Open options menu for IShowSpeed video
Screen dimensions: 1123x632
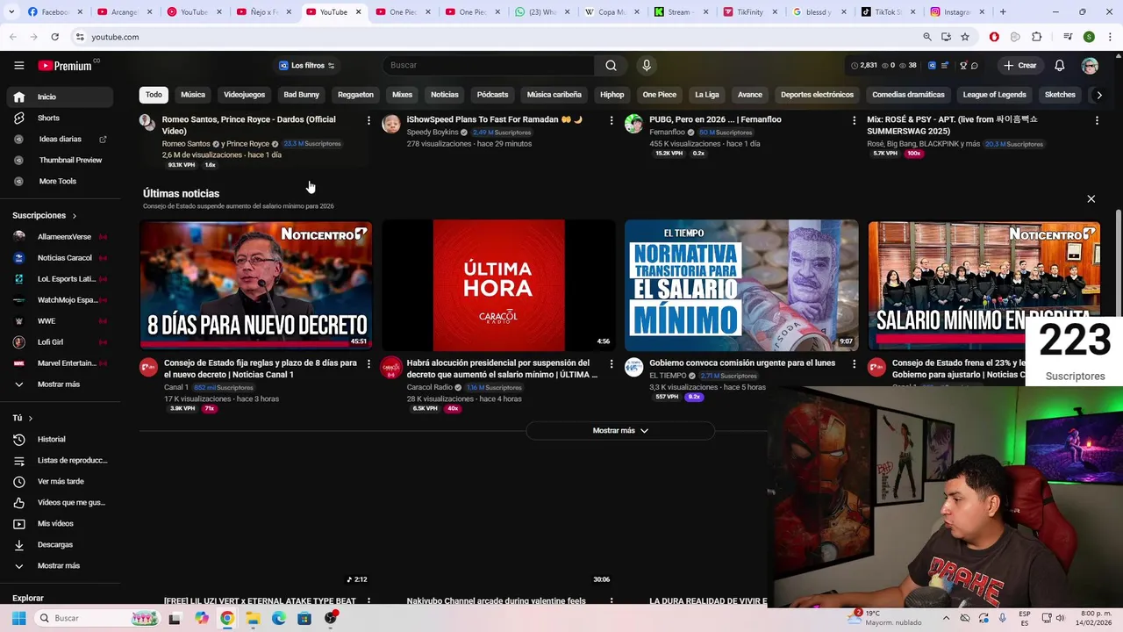click(612, 120)
